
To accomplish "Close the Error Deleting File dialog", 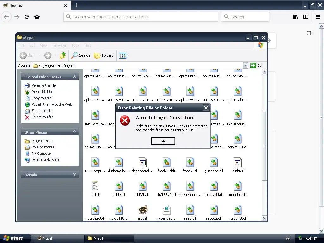I will coord(206,108).
